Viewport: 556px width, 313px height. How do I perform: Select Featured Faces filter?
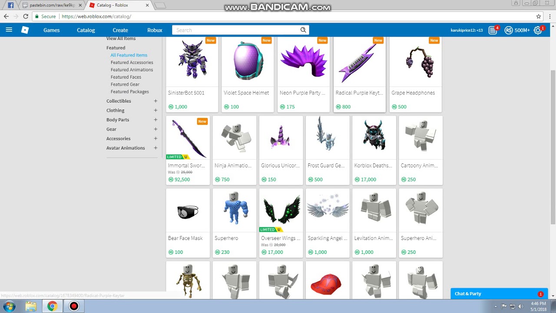pos(126,77)
